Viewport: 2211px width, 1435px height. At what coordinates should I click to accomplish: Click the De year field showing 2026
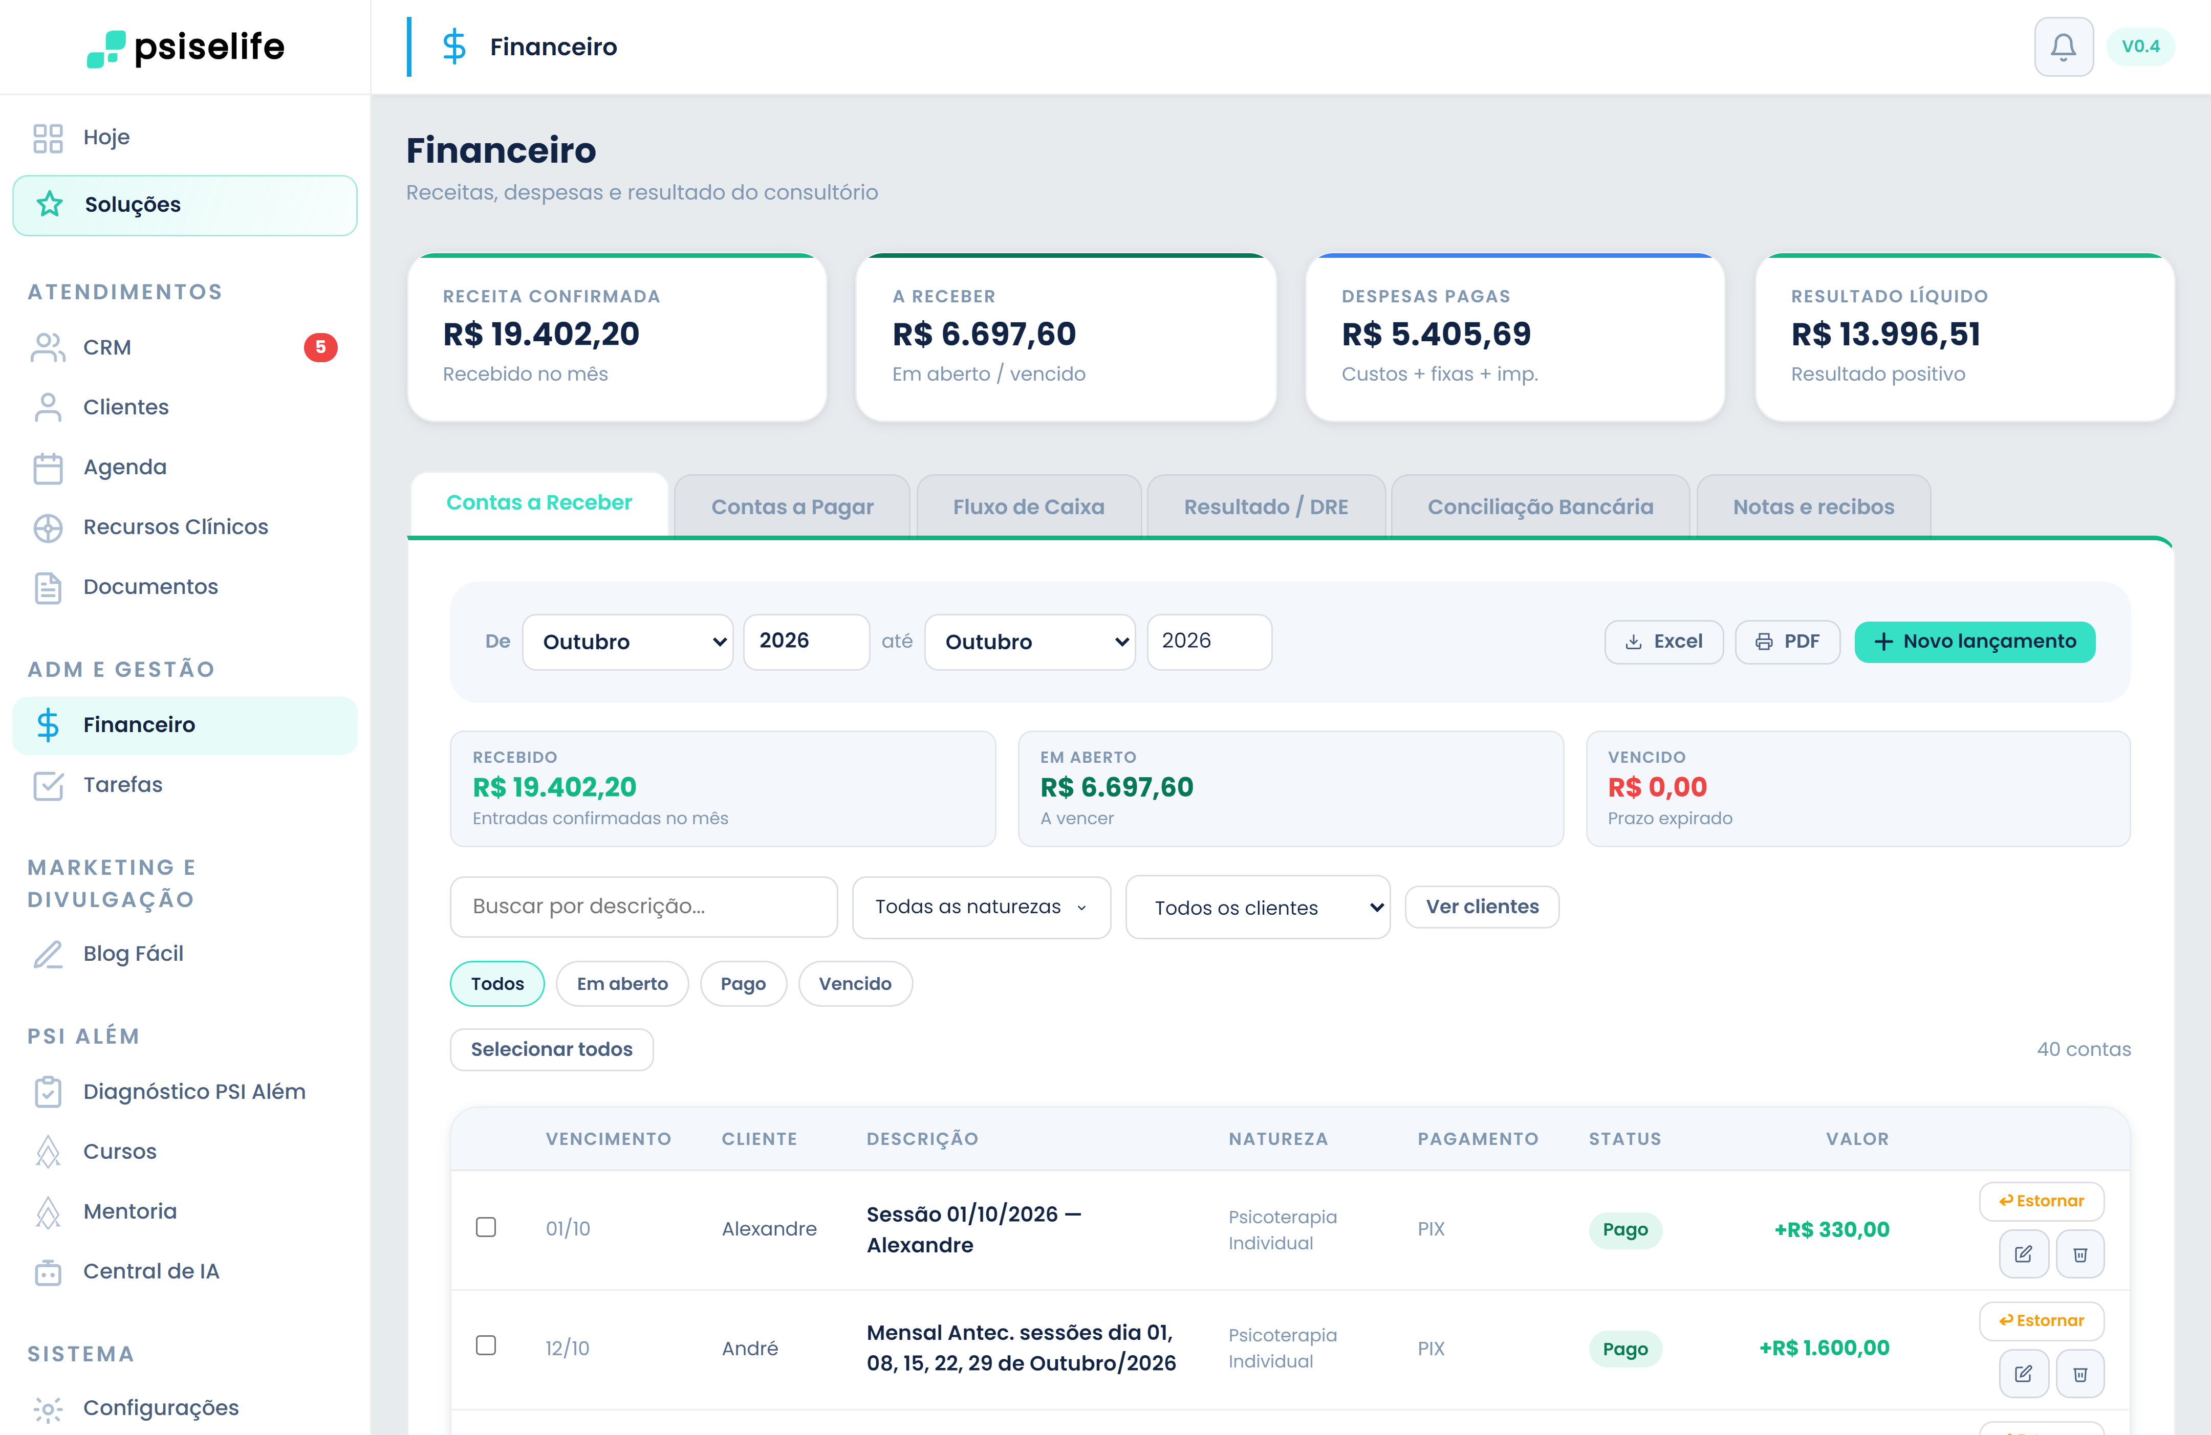(x=806, y=642)
